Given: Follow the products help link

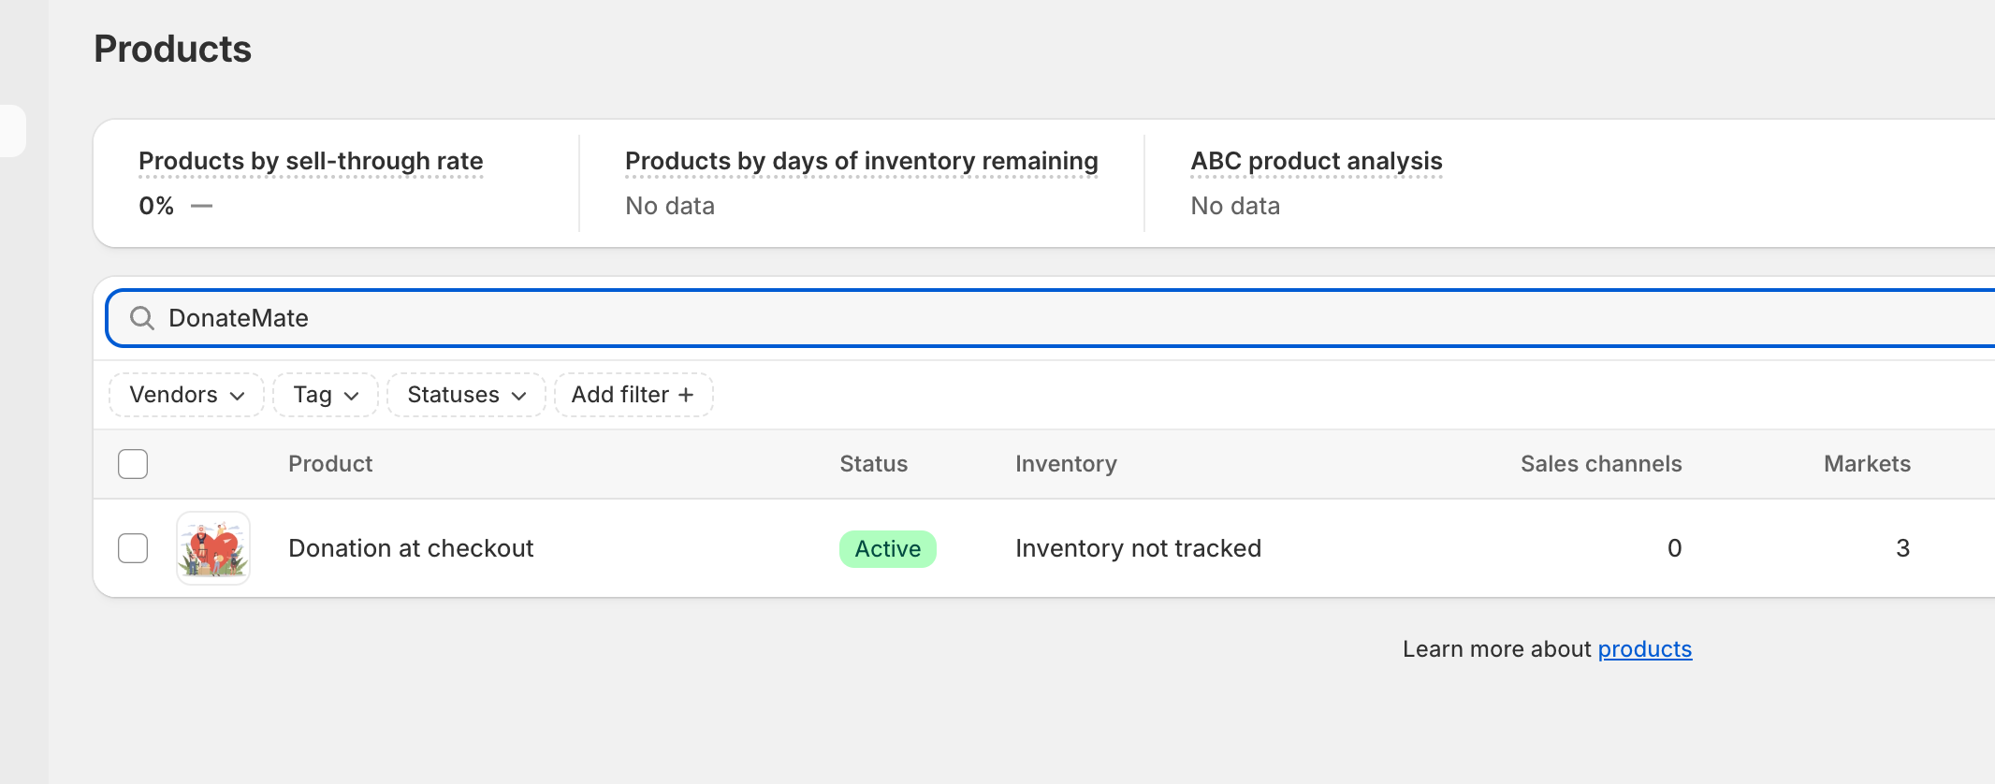Looking at the screenshot, I should 1645,649.
